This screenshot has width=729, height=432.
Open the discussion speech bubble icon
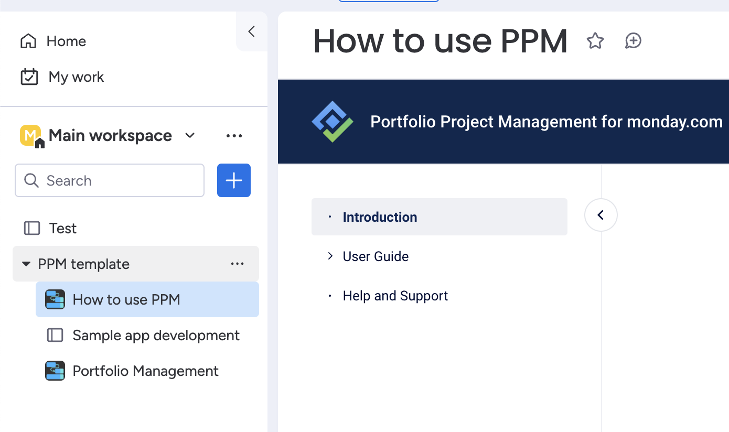[633, 41]
